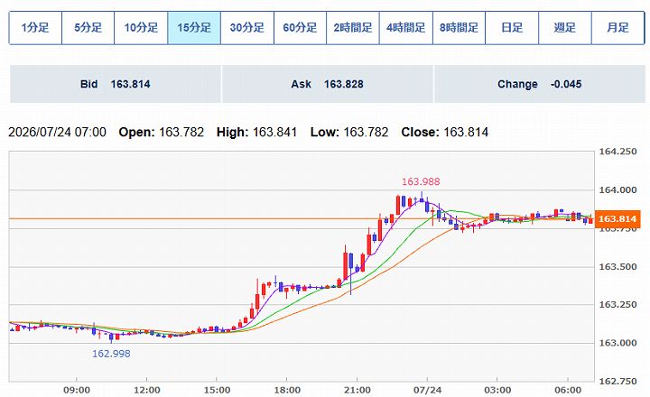Click the highlighted 15分足 tab
650x397 pixels.
[194, 28]
